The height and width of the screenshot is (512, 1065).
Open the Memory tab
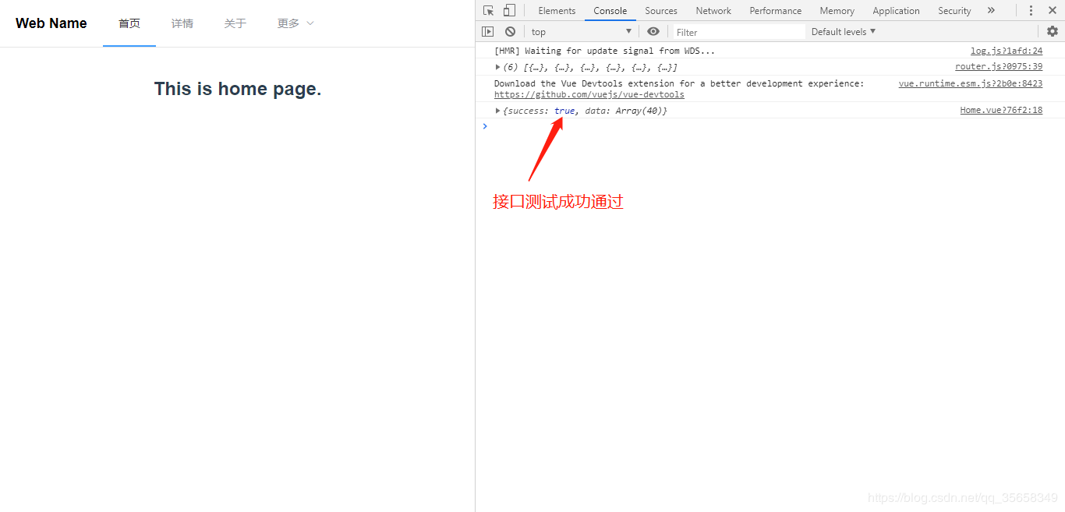coord(837,11)
